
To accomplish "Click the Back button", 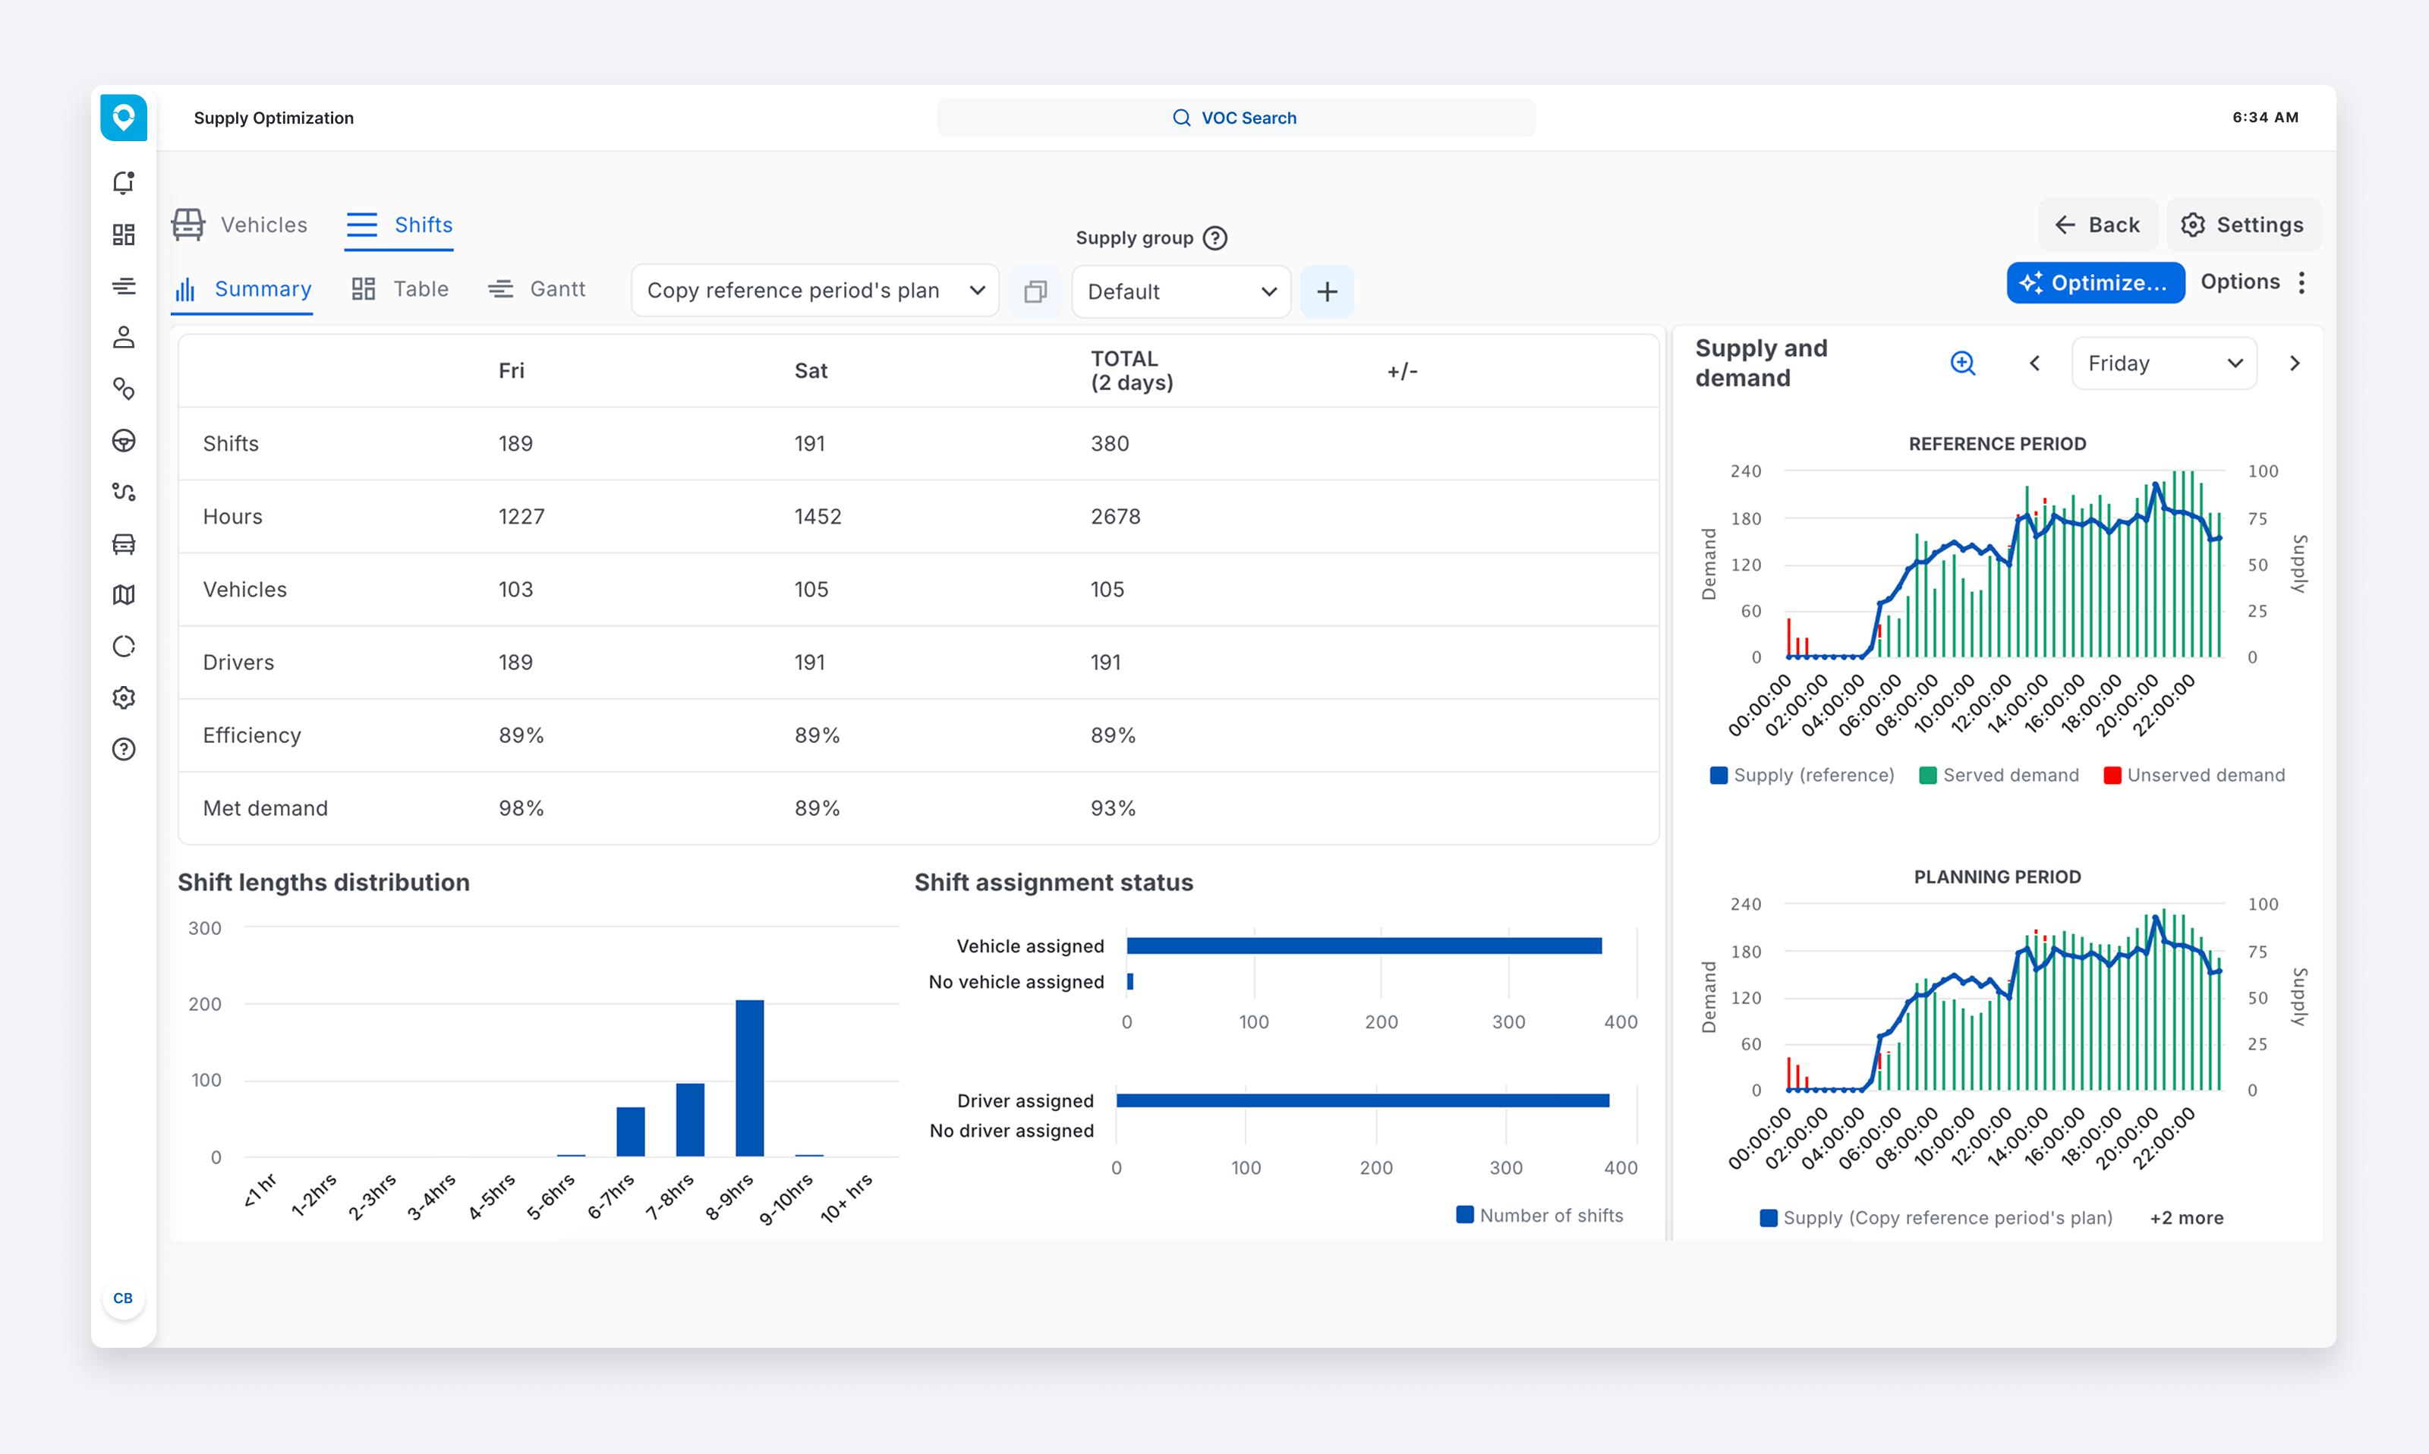I will pos(2097,225).
